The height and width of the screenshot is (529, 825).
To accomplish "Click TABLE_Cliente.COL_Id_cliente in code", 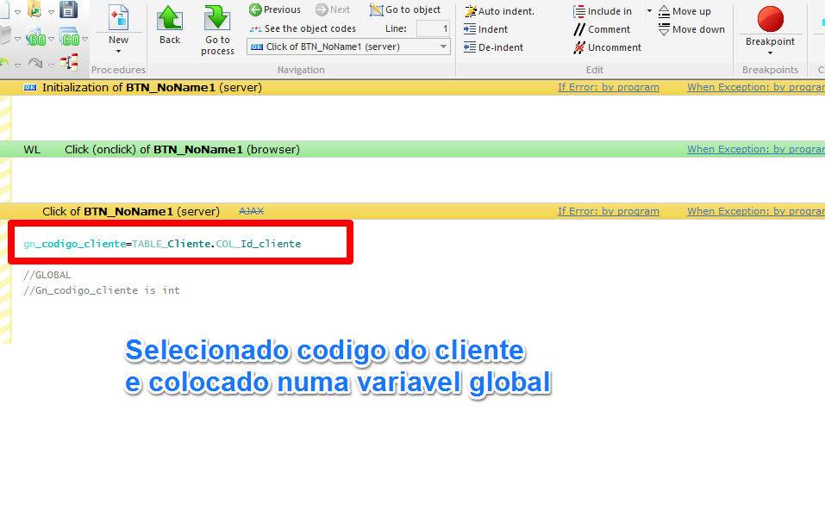I will 216,244.
